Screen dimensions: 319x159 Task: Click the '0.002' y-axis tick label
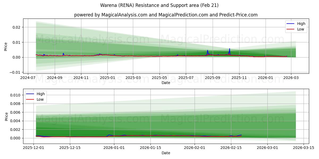point(16,130)
